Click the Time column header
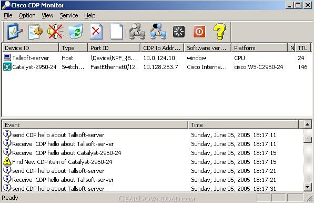The width and height of the screenshot is (314, 203). [244, 125]
